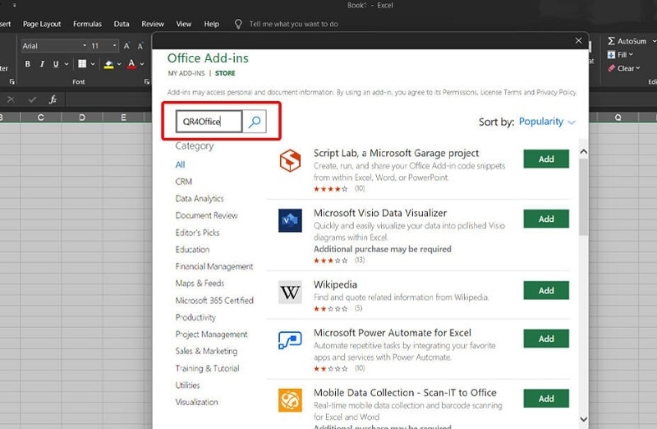Click the Wikipedia add-in logo
Image resolution: width=657 pixels, height=429 pixels.
click(x=290, y=293)
